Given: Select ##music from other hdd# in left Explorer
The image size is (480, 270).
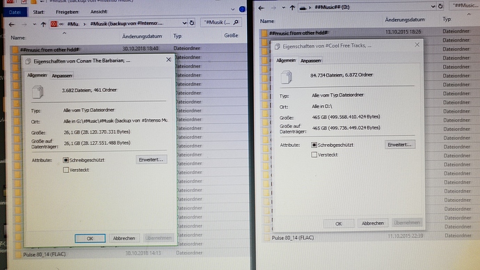Looking at the screenshot, I should [49, 49].
